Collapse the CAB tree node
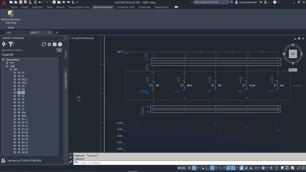The width and height of the screenshot is (306, 172). point(7,66)
